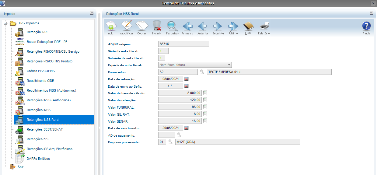Select Retenção IRRF tree item
Screen dimensions: 377x175
(37, 32)
